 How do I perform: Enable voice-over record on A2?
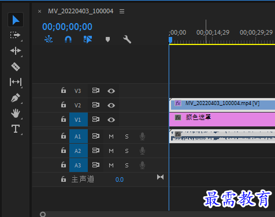point(142,151)
